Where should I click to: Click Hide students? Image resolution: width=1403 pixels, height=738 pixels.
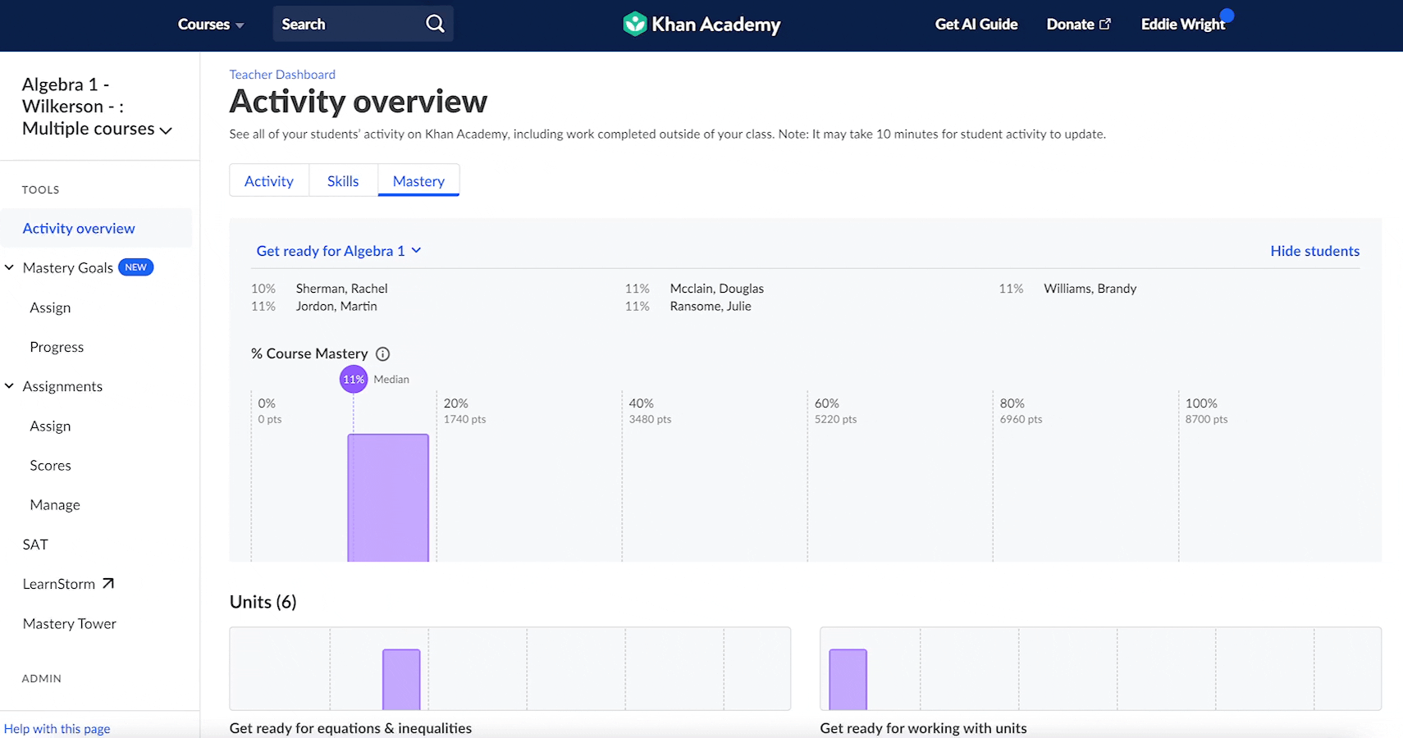[1314, 251]
